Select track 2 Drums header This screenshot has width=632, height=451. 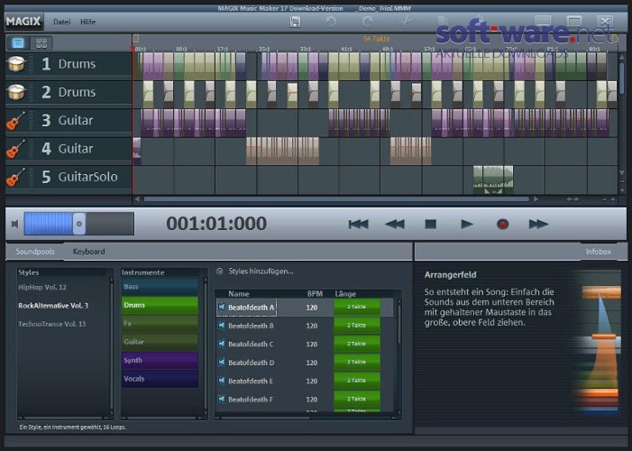[x=69, y=92]
